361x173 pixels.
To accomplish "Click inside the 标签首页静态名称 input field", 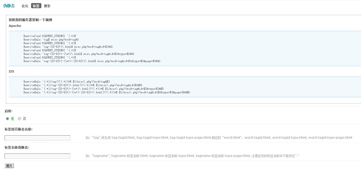I will pyautogui.click(x=37, y=138).
